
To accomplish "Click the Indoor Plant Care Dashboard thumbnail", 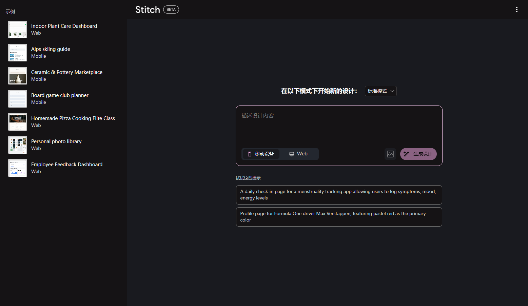I will [x=18, y=30].
